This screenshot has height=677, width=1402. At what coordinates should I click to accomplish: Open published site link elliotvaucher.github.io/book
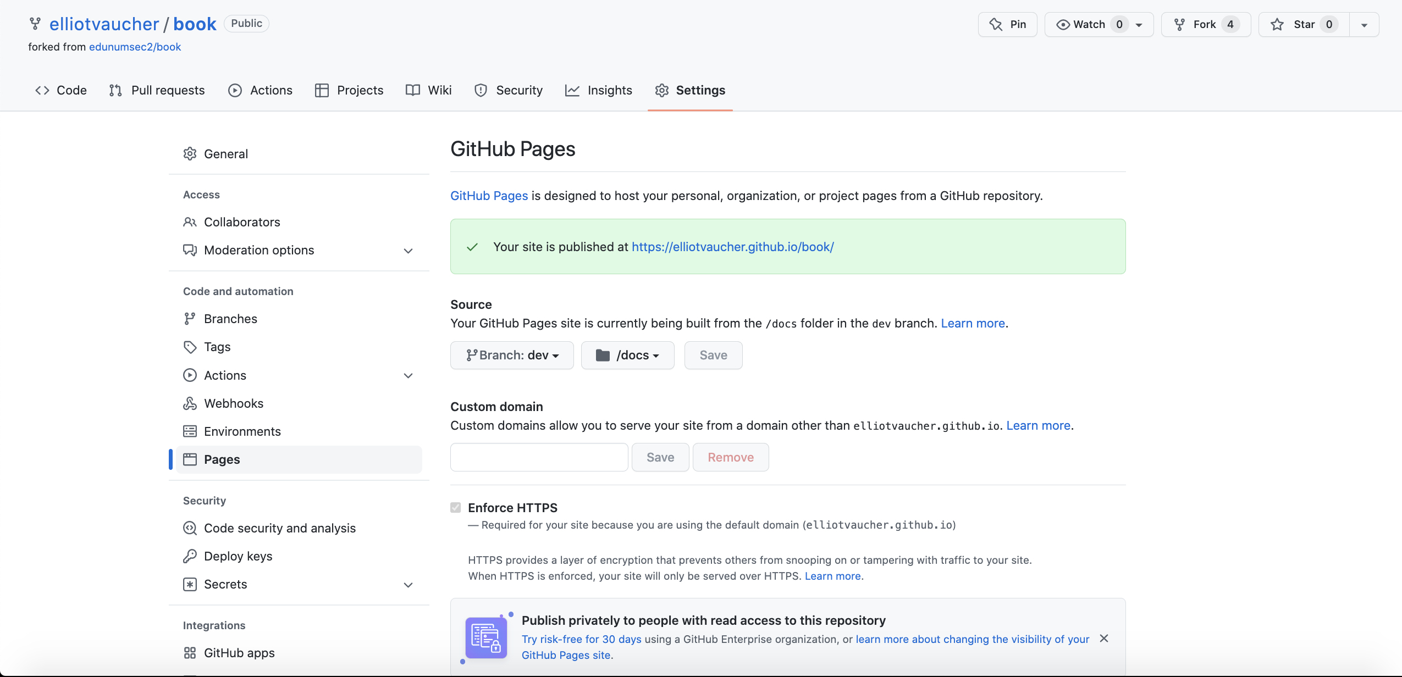(732, 247)
